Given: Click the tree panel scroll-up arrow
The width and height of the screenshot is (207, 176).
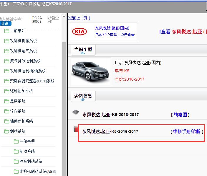Looking at the screenshot, I should pos(64,16).
